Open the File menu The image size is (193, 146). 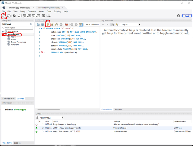3,11
